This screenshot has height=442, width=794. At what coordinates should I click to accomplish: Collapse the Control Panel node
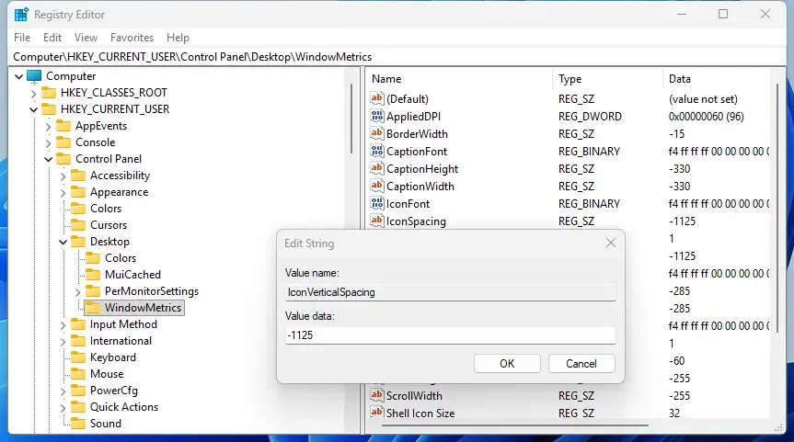pyautogui.click(x=48, y=159)
